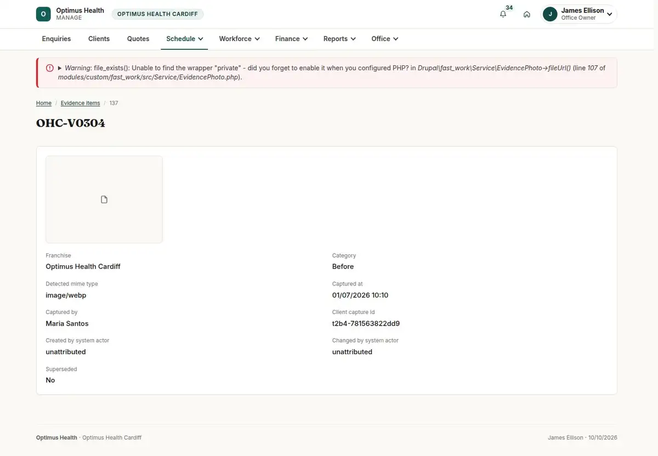The image size is (658, 456).
Task: Switch to the Quotes page
Action: click(x=138, y=39)
